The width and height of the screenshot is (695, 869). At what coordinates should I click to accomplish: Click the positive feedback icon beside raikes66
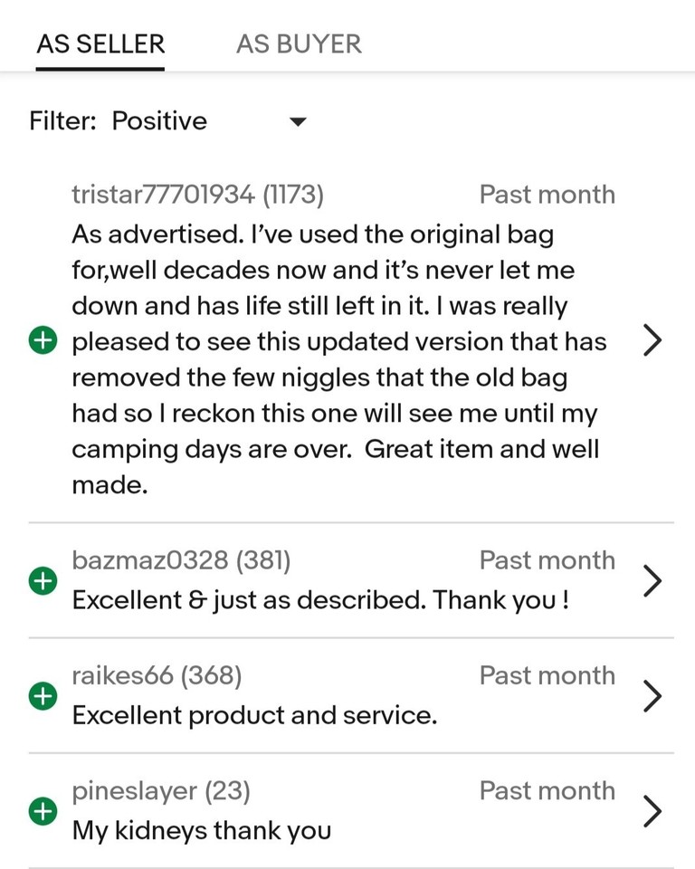pyautogui.click(x=43, y=696)
